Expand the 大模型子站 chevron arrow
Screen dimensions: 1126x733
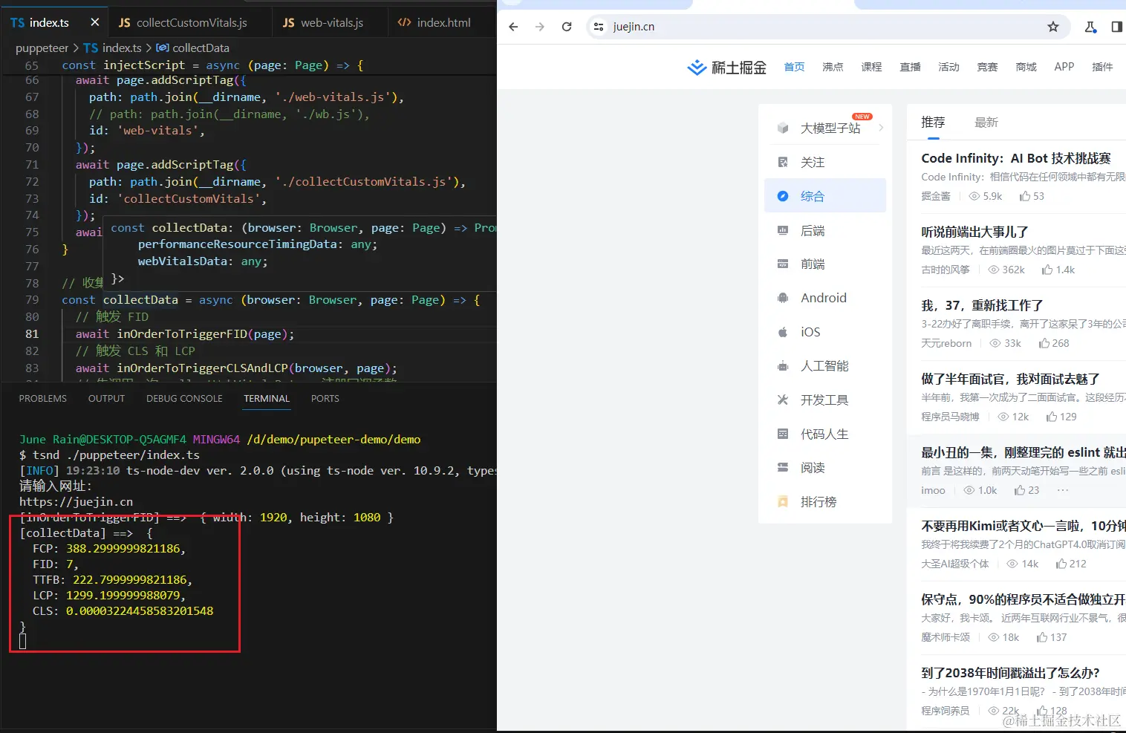pyautogui.click(x=881, y=128)
